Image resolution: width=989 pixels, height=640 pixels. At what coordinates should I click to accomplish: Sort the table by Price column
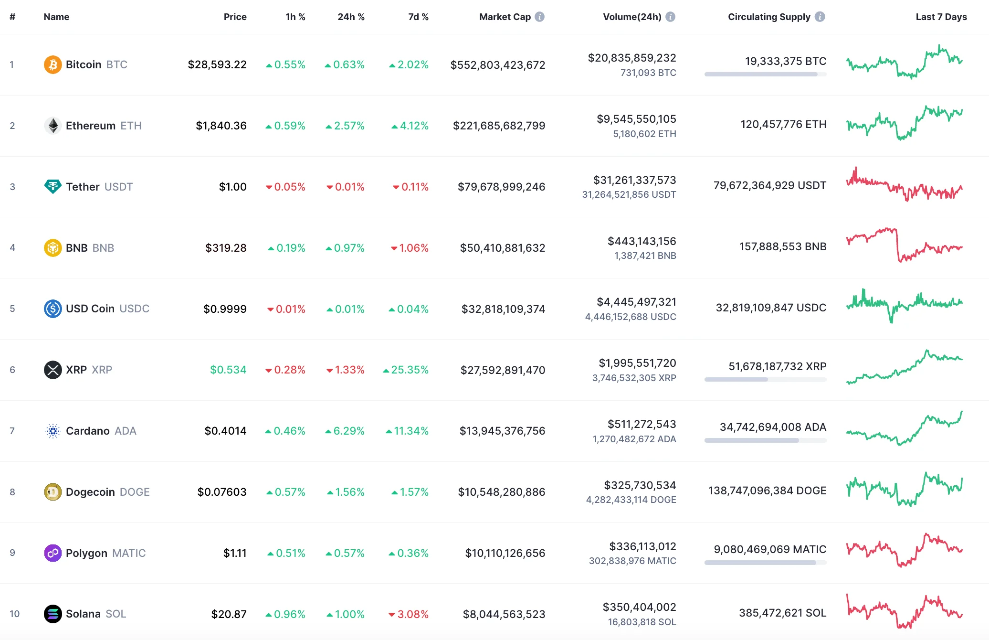(235, 17)
